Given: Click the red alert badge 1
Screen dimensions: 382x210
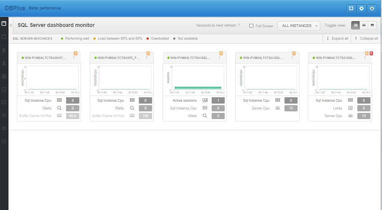Looking at the screenshot, I should (371, 53).
